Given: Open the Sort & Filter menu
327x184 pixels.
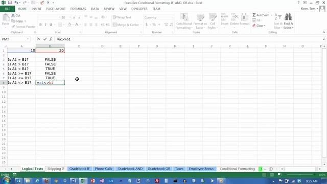Looking at the screenshot, I should click(278, 21).
